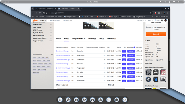Click OCS-Install info icon

pyautogui.click(x=134, y=47)
